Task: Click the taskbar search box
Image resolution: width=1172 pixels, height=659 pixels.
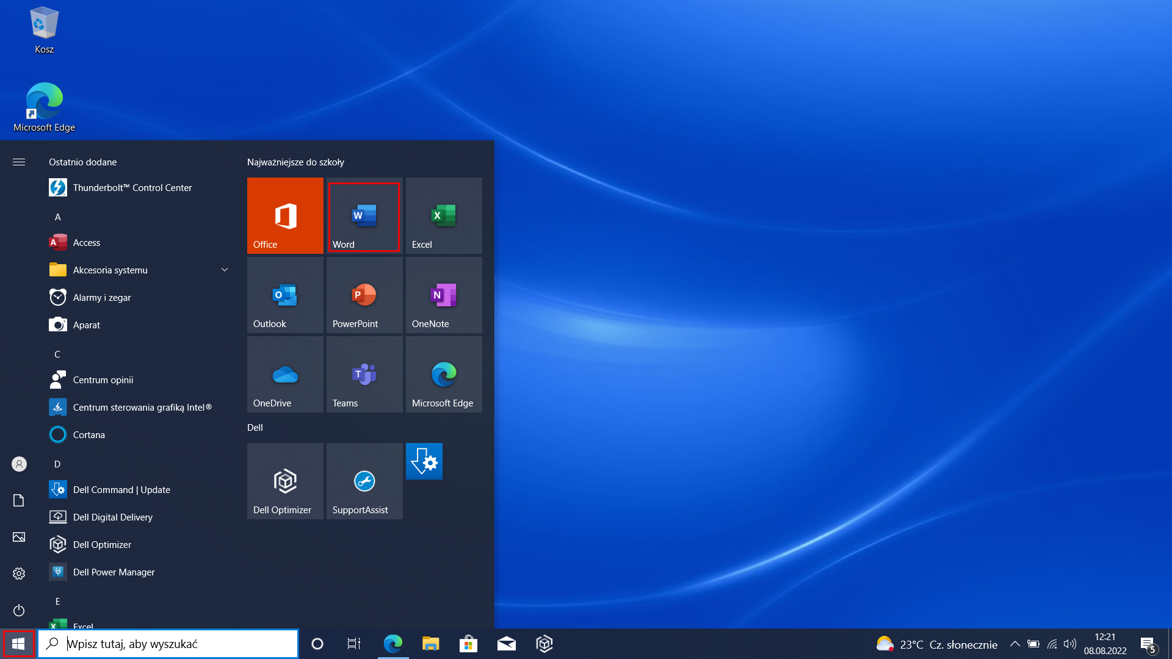Action: coord(168,644)
